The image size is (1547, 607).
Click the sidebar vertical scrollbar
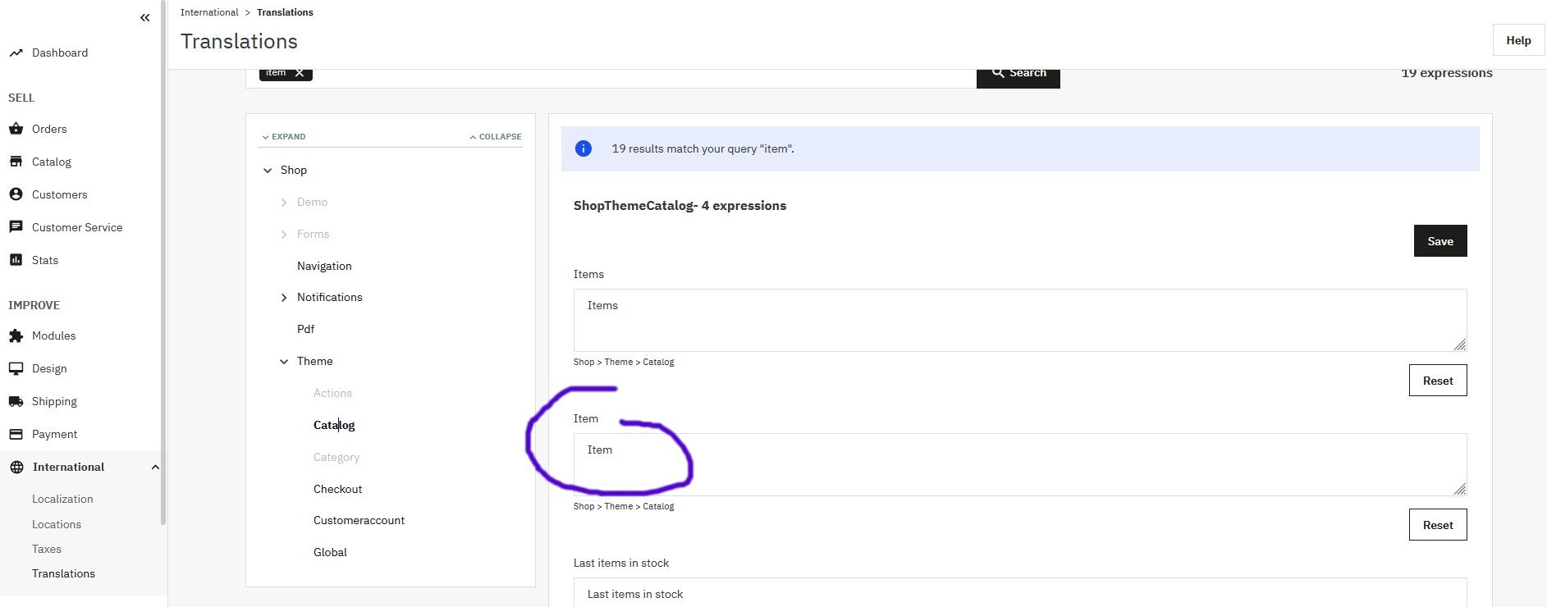click(x=164, y=262)
